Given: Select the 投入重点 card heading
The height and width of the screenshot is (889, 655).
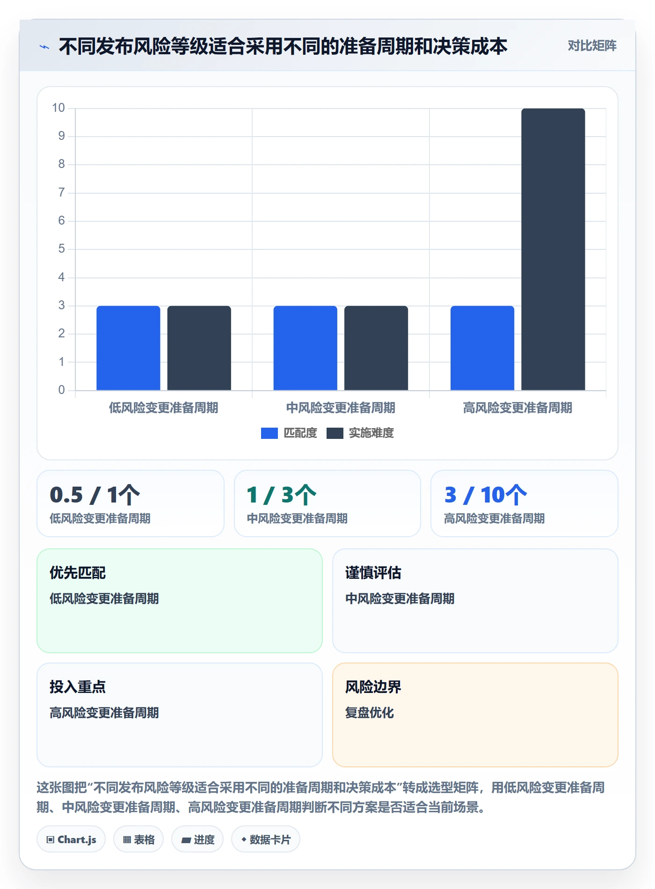Looking at the screenshot, I should [x=78, y=687].
